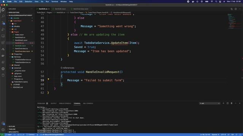Expand the Timeline section
This screenshot has width=243, height=136.
[12, 129]
